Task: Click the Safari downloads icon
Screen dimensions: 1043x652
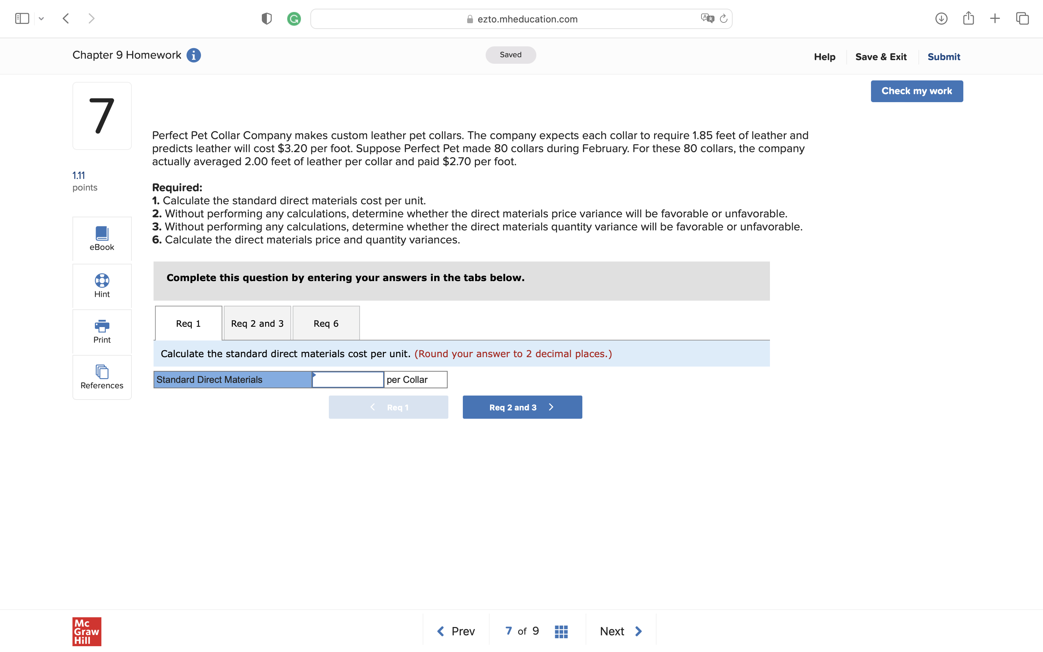Action: (x=941, y=18)
